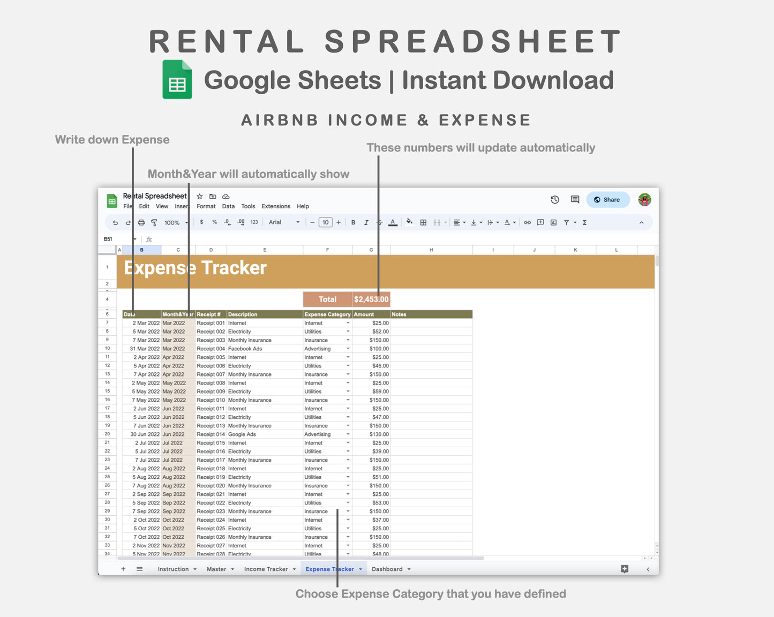Switch to the Dashboard tab
The height and width of the screenshot is (617, 774).
[x=388, y=569]
